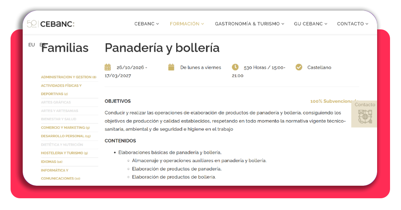The image size is (401, 210).
Task: Click the De lunes a viernes text
Action: pos(201,67)
